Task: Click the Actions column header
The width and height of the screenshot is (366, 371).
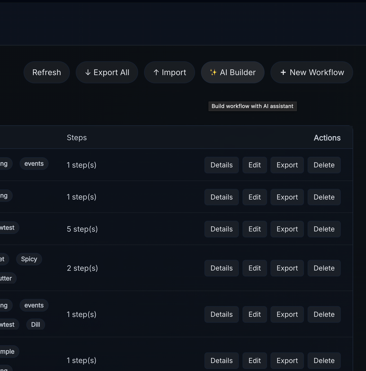Action: 327,138
